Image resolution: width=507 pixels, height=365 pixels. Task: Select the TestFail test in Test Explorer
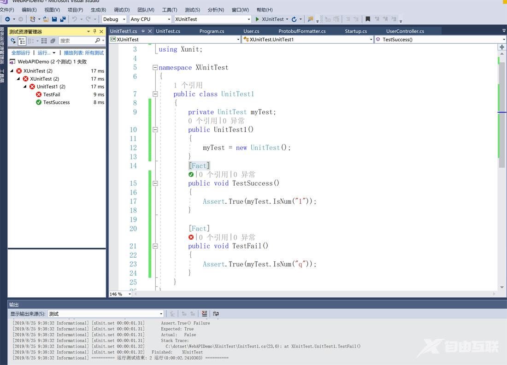point(52,94)
